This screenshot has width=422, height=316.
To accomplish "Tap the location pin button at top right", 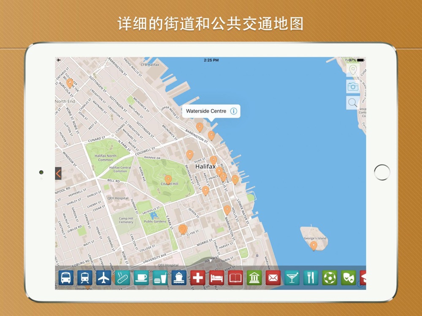I will pyautogui.click(x=353, y=70).
